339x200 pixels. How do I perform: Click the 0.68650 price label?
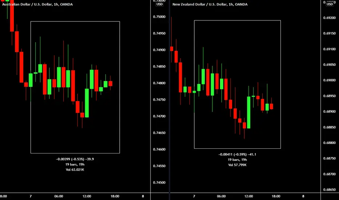pos(330,189)
